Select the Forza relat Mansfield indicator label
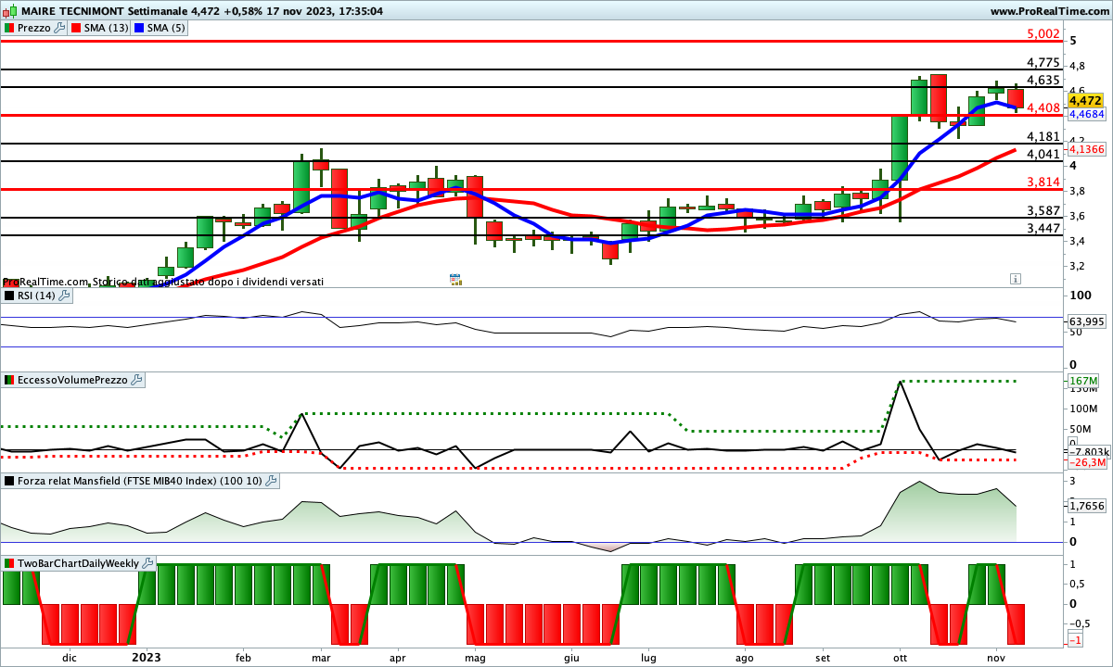1113x667 pixels. point(140,481)
